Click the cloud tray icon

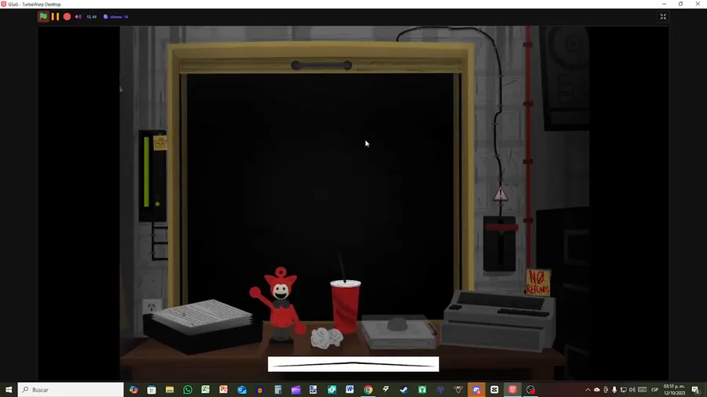596,390
